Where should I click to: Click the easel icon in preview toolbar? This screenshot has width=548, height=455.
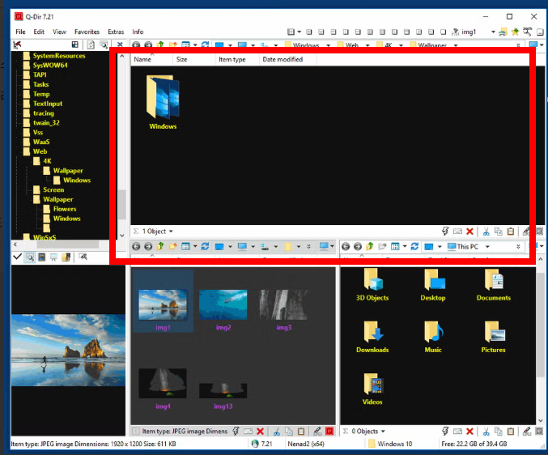(x=53, y=257)
